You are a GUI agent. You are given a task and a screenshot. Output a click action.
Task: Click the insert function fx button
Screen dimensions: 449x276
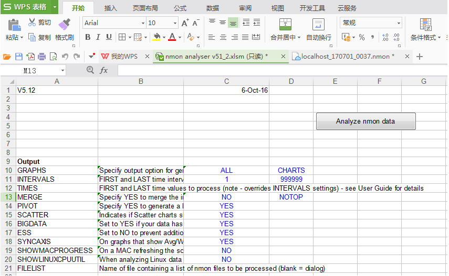click(103, 70)
